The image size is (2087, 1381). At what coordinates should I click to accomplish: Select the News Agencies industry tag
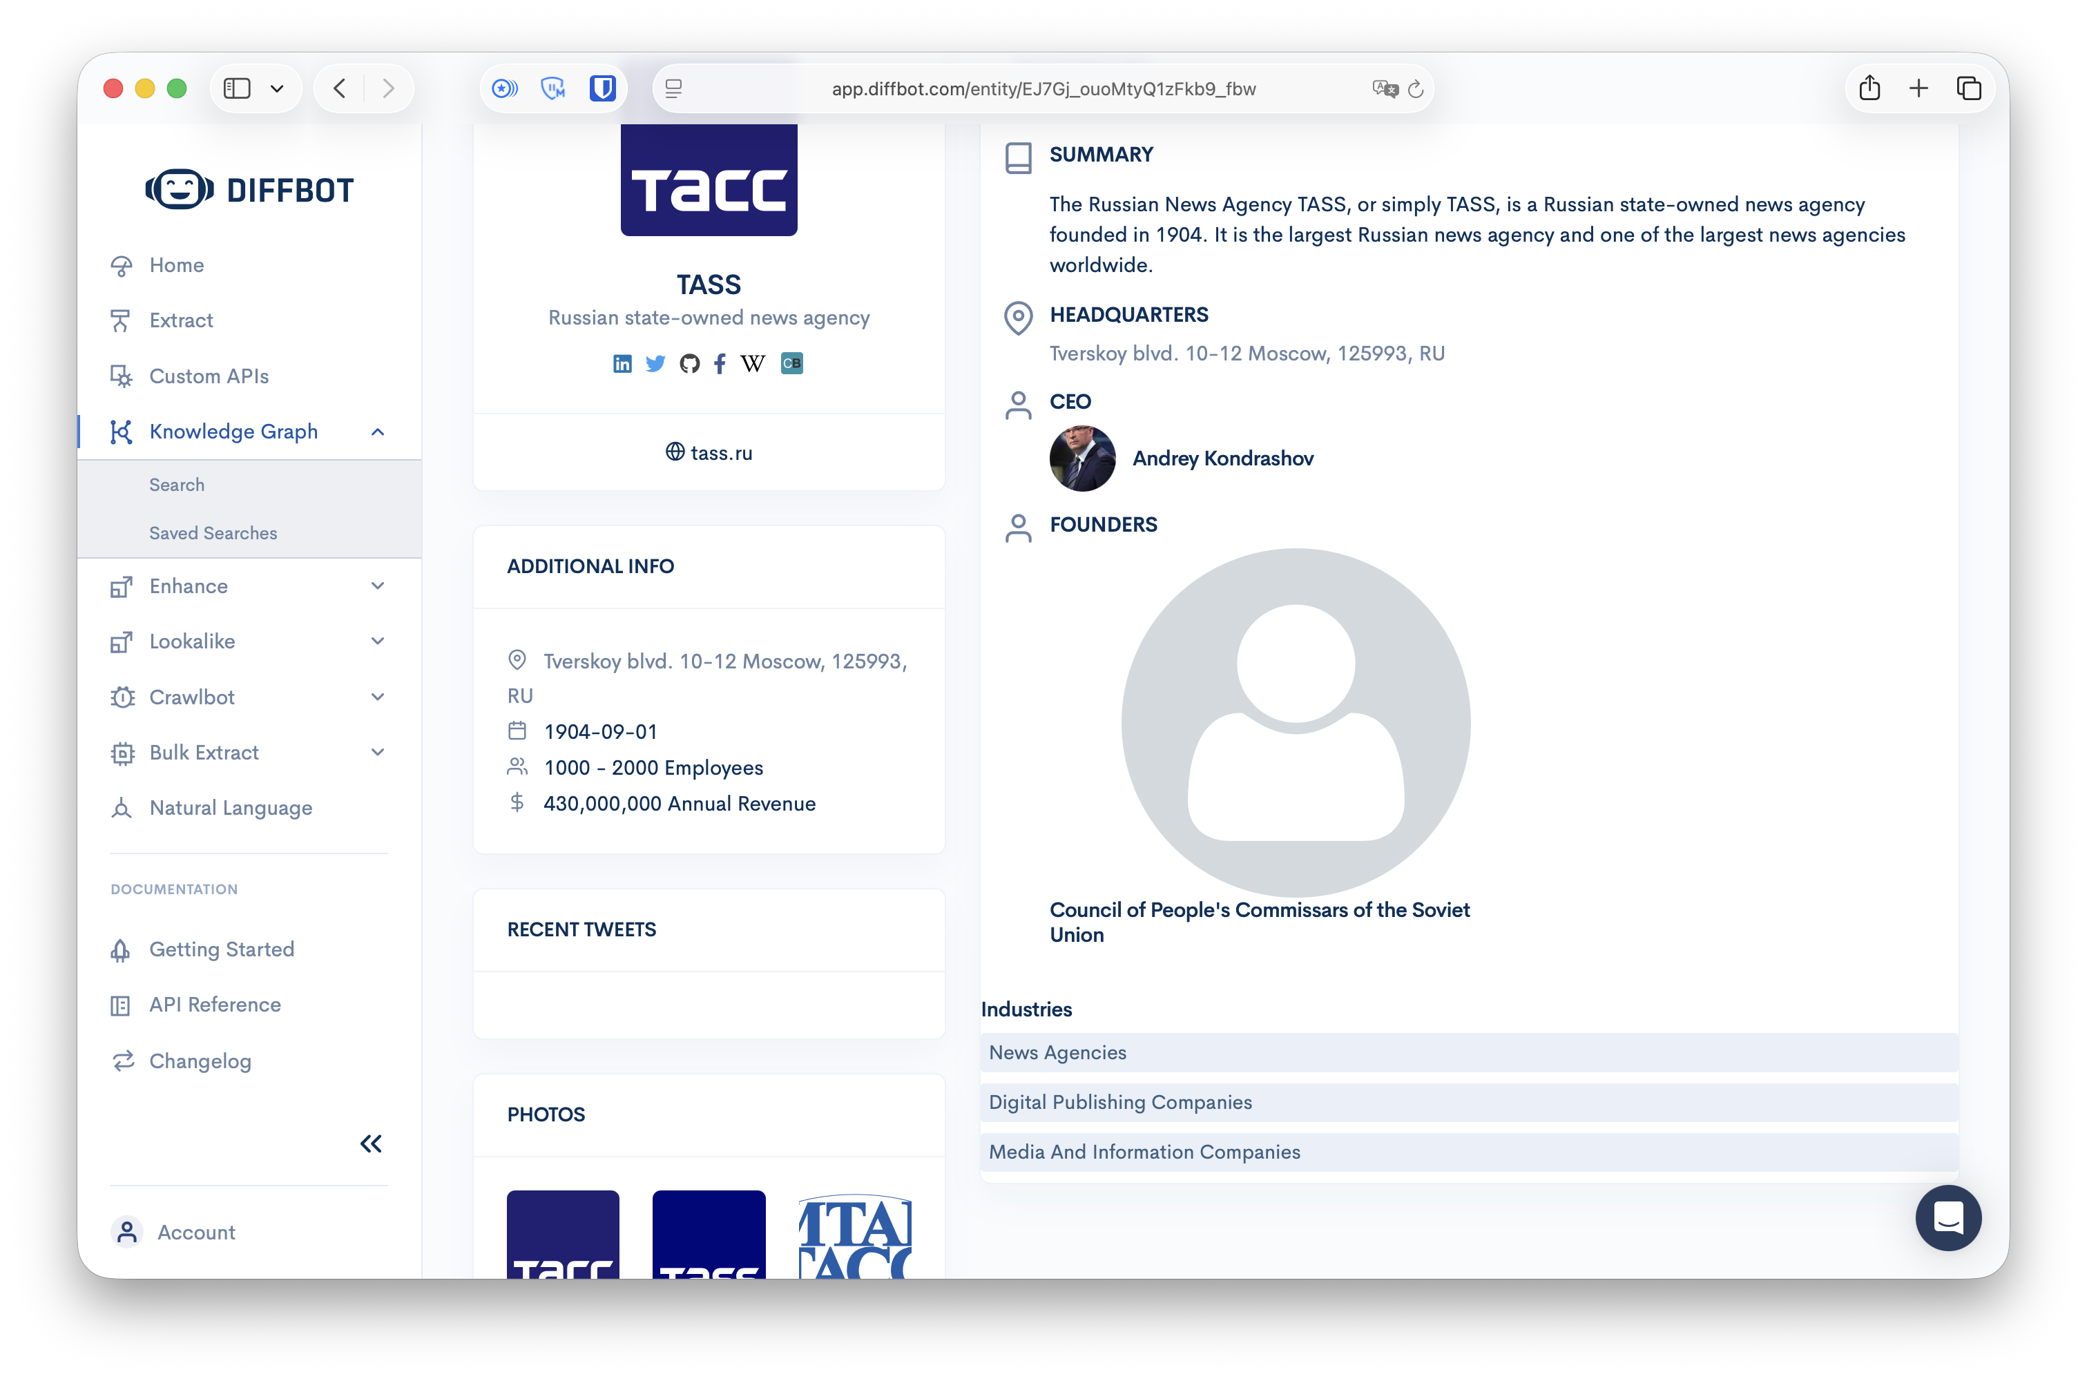point(1469,1052)
